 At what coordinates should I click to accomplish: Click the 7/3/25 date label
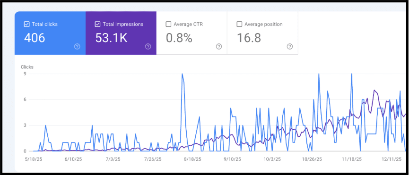coord(113,159)
